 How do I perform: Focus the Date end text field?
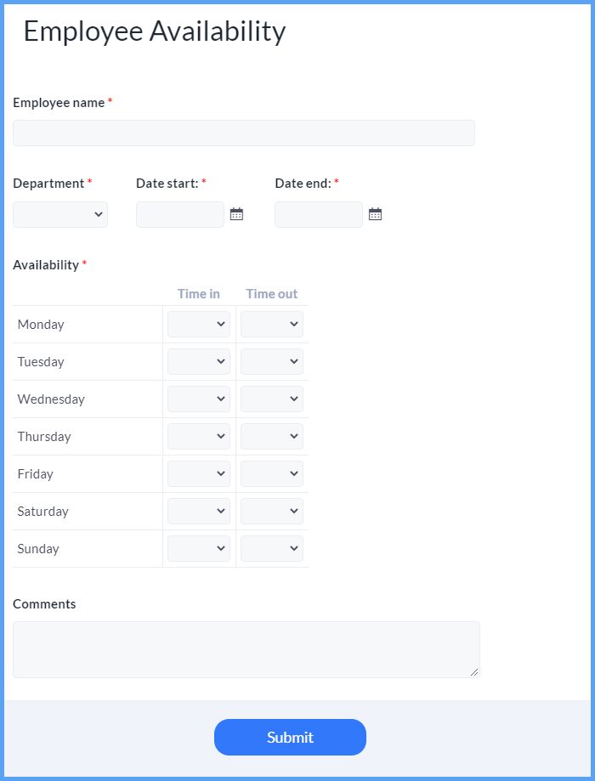click(x=319, y=214)
